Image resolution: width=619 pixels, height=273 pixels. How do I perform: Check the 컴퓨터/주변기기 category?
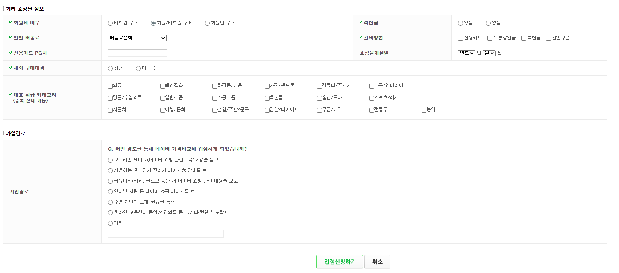319,86
